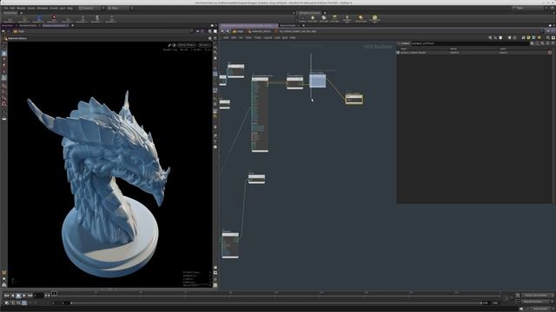Open the Edit menu in main menu bar
This screenshot has width=556, height=312.
tap(12, 8)
